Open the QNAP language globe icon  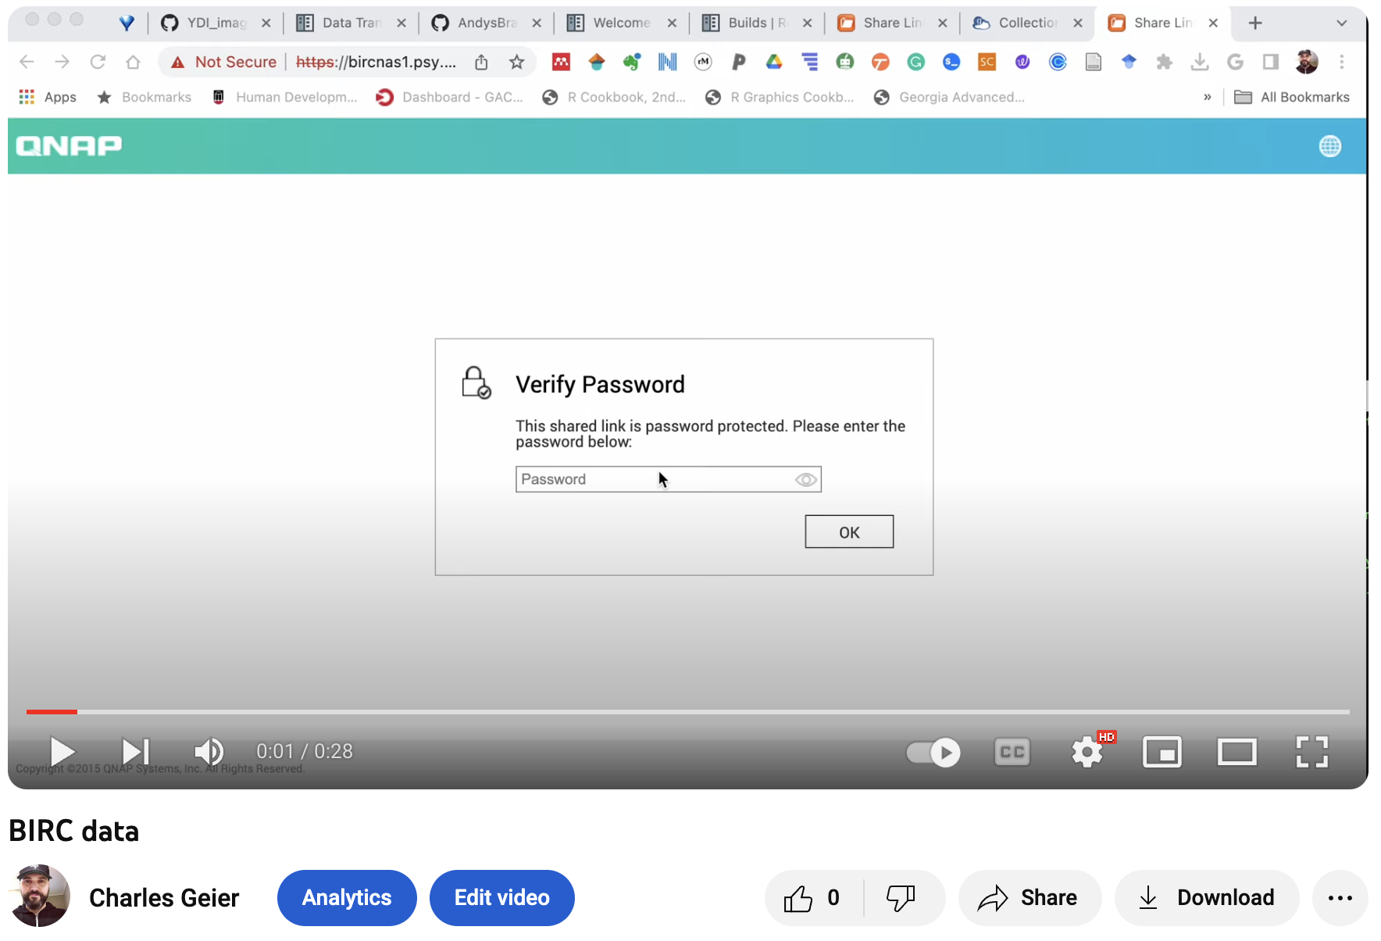(1330, 146)
